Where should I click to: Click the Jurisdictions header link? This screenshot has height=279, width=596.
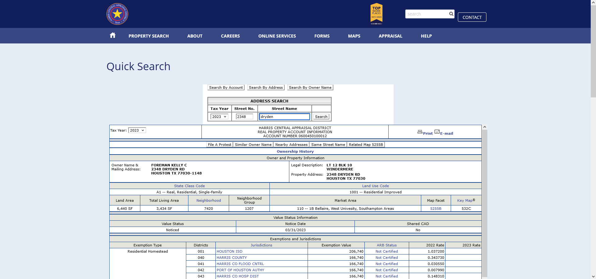coord(261,245)
